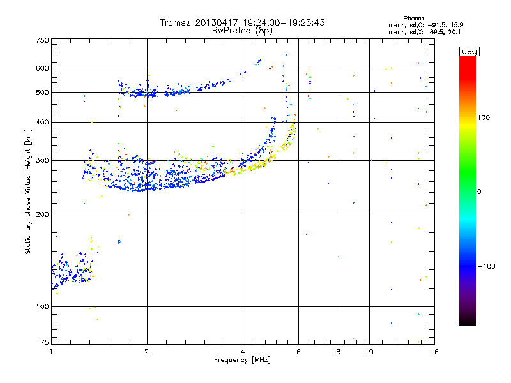Screen dimensions: 511x383
Task: Click the 'Phases' header label
Action: pos(413,19)
